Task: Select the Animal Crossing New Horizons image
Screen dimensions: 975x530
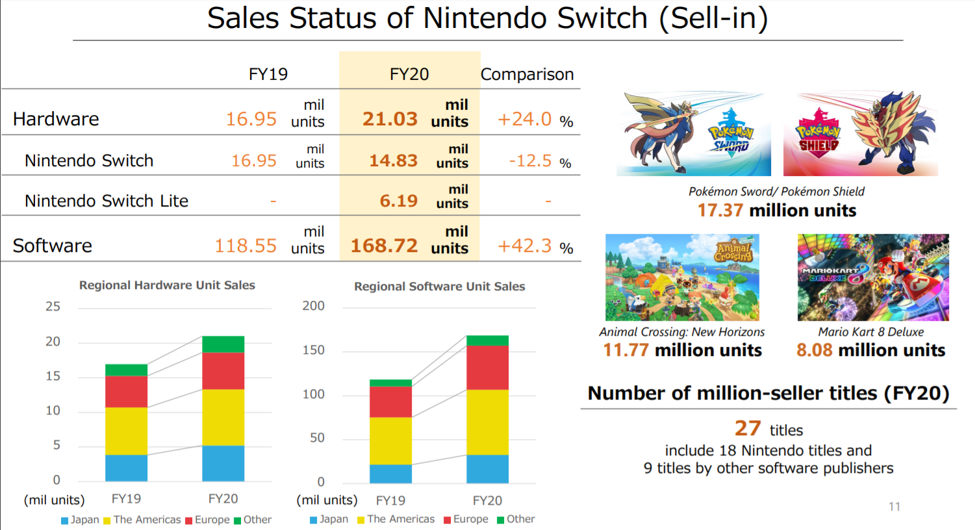Action: pyautogui.click(x=682, y=277)
